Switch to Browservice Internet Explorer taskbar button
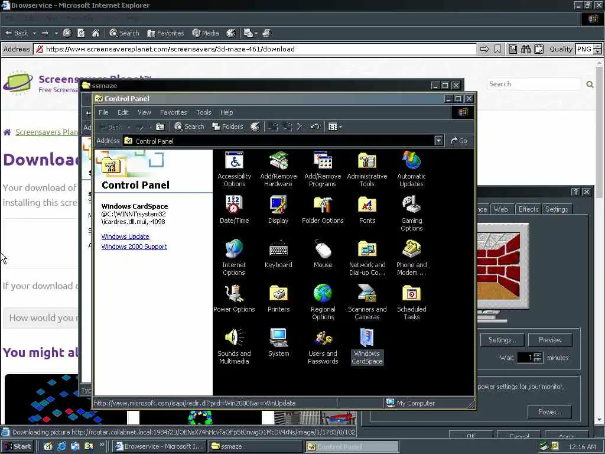 click(160, 446)
